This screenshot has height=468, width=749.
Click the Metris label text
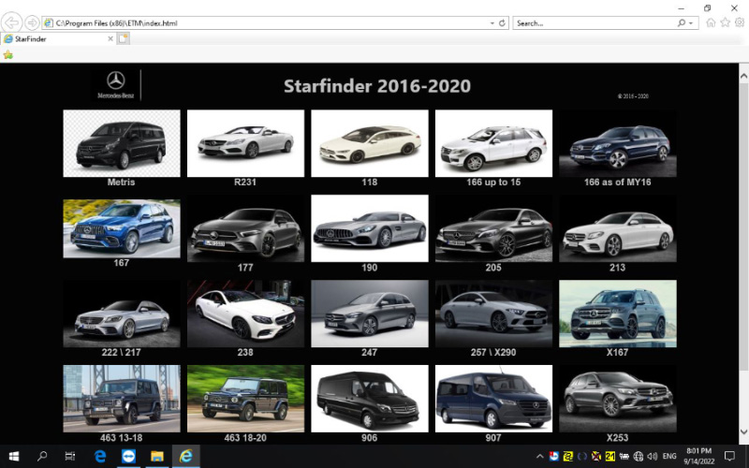[x=122, y=182]
